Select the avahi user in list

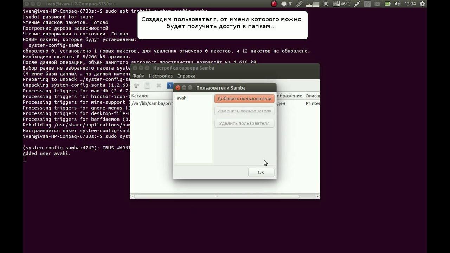[193, 98]
